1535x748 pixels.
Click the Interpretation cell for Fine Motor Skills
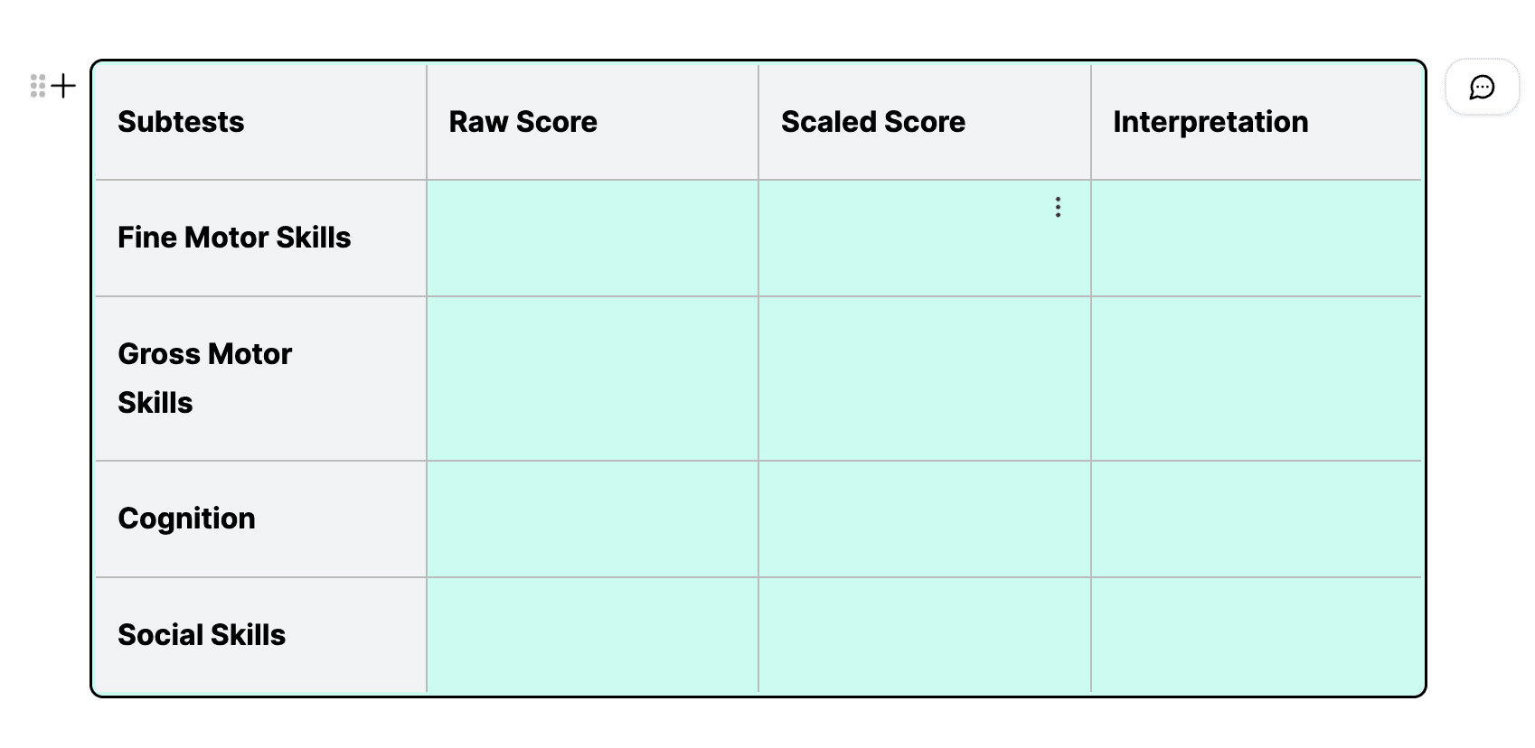1257,237
